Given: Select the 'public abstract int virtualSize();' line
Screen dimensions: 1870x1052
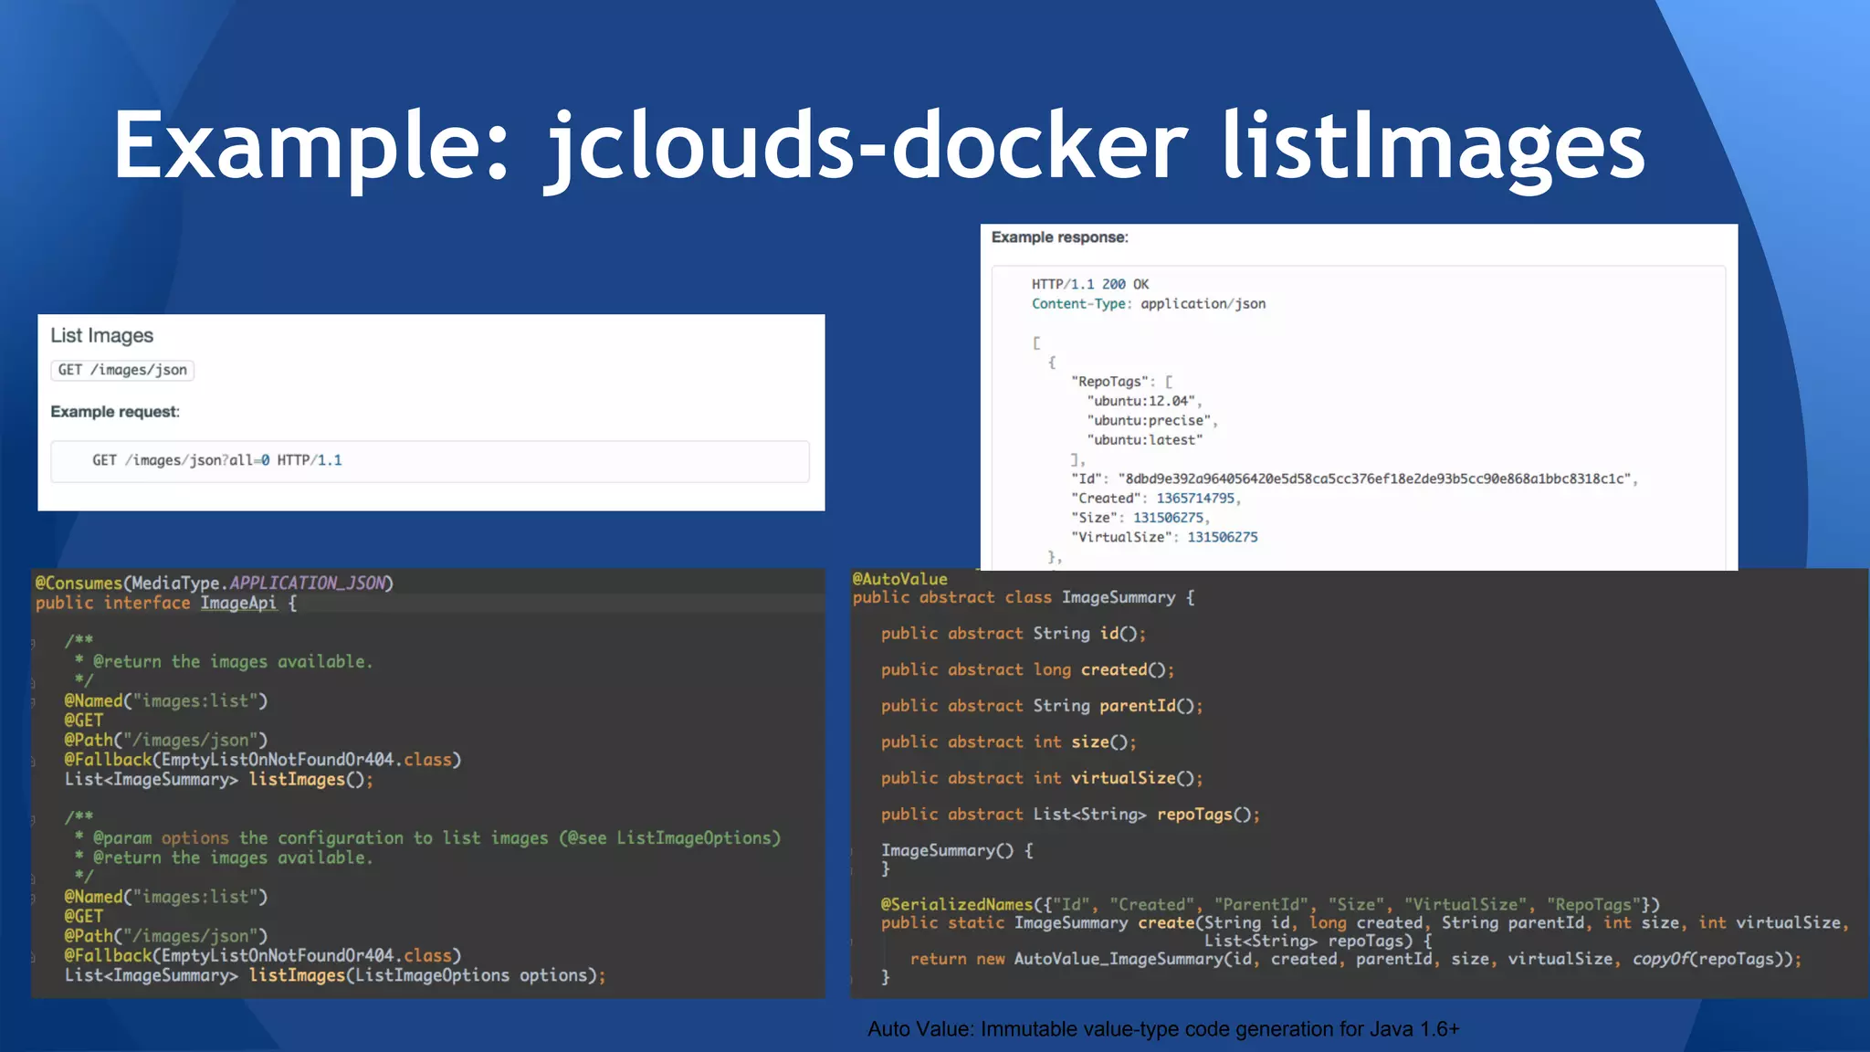Looking at the screenshot, I should tap(1043, 778).
